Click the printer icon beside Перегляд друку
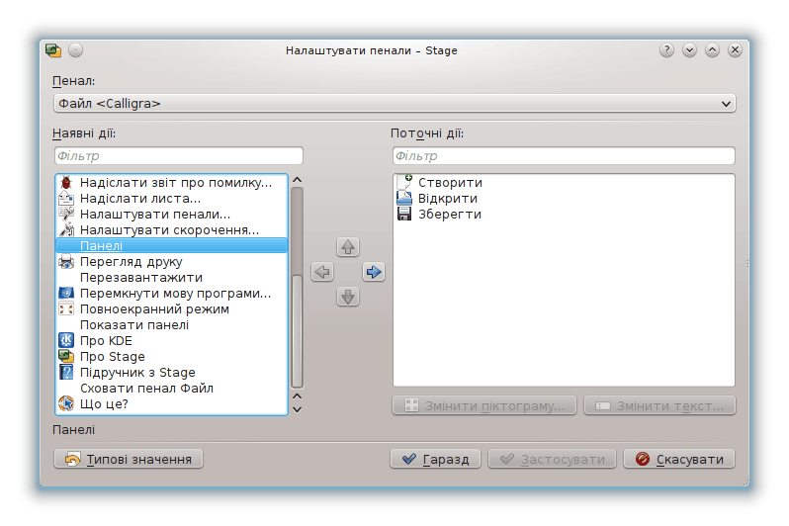The width and height of the screenshot is (789, 526). click(x=66, y=262)
